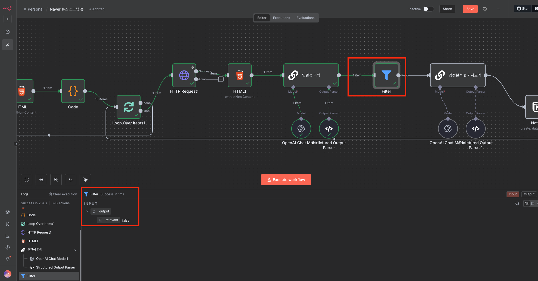Viewport: 538px width, 281px height.
Task: Show the Output pane in logs
Action: pos(529,194)
